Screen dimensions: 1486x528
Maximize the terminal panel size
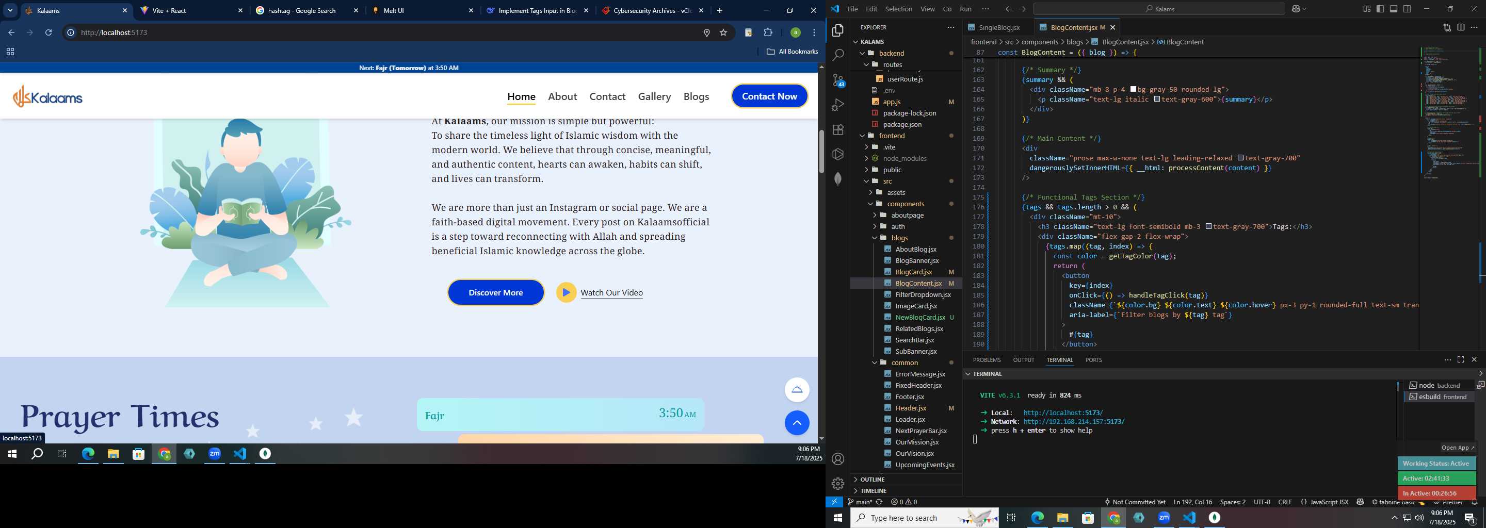(1461, 360)
